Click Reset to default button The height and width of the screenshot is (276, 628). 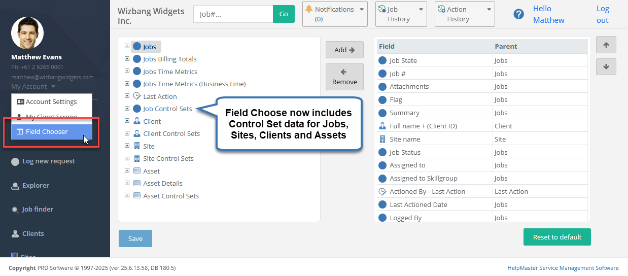[x=557, y=237]
